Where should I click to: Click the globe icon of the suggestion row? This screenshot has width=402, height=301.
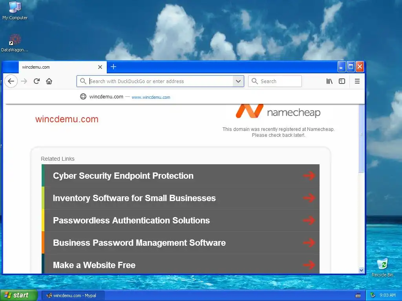(83, 96)
